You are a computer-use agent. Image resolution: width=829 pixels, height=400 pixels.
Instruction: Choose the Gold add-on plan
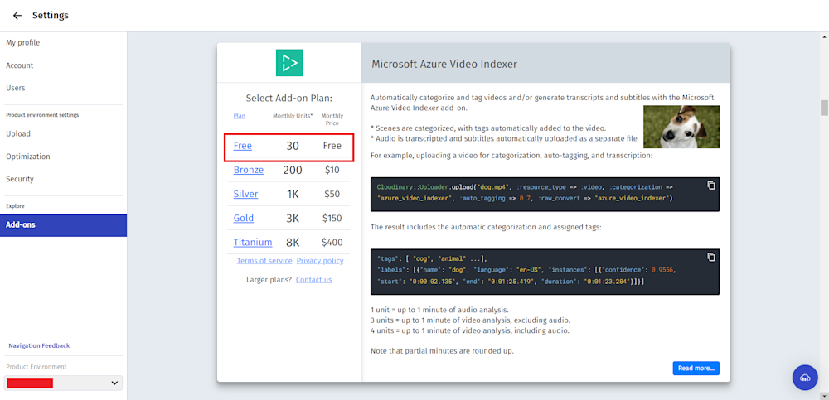[244, 219]
